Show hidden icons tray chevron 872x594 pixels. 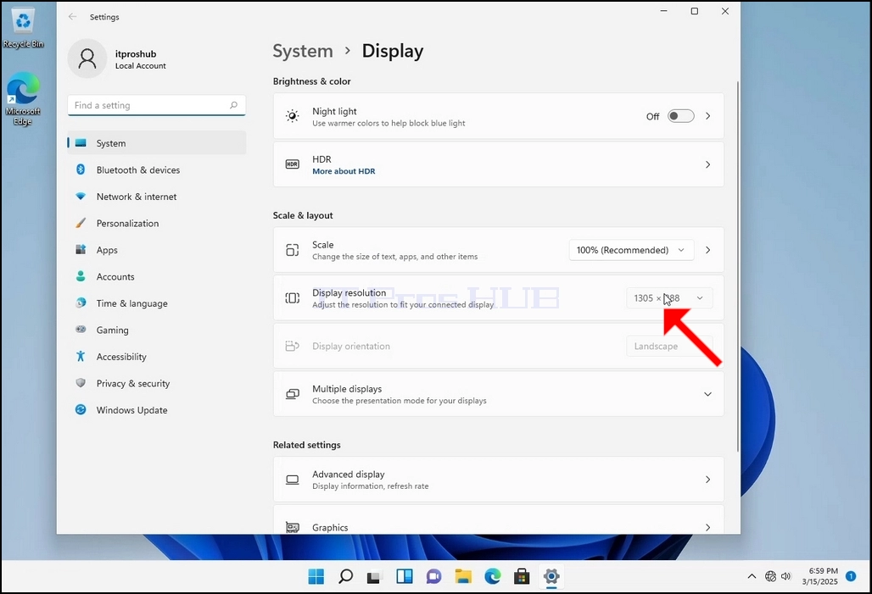[752, 576]
